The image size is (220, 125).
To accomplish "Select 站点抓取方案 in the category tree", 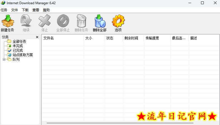I will click(x=23, y=55).
